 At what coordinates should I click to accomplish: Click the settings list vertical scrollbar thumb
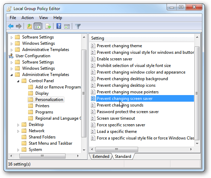click(197, 93)
